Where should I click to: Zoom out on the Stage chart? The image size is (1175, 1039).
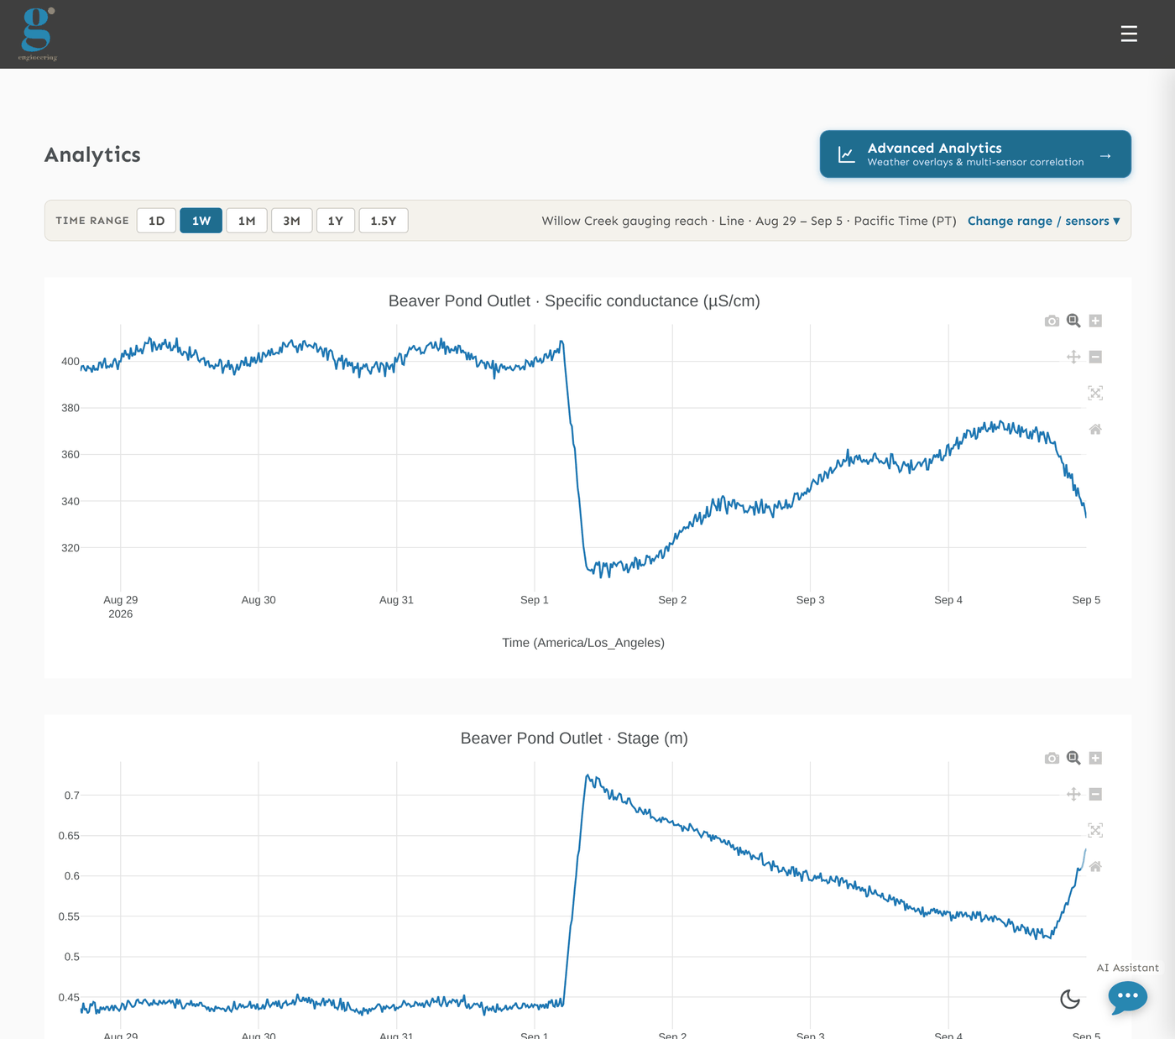(x=1095, y=794)
